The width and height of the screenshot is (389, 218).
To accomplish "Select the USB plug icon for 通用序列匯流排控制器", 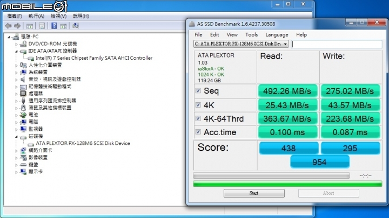I will 23,101.
